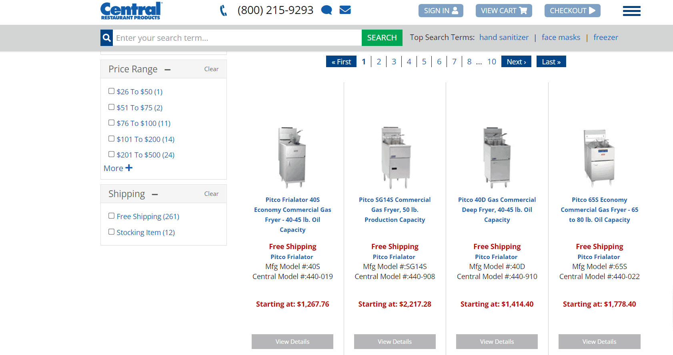Viewport: 673px width, 355px height.
Task: Open Pitco 65S fryer product image
Action: coord(599,158)
